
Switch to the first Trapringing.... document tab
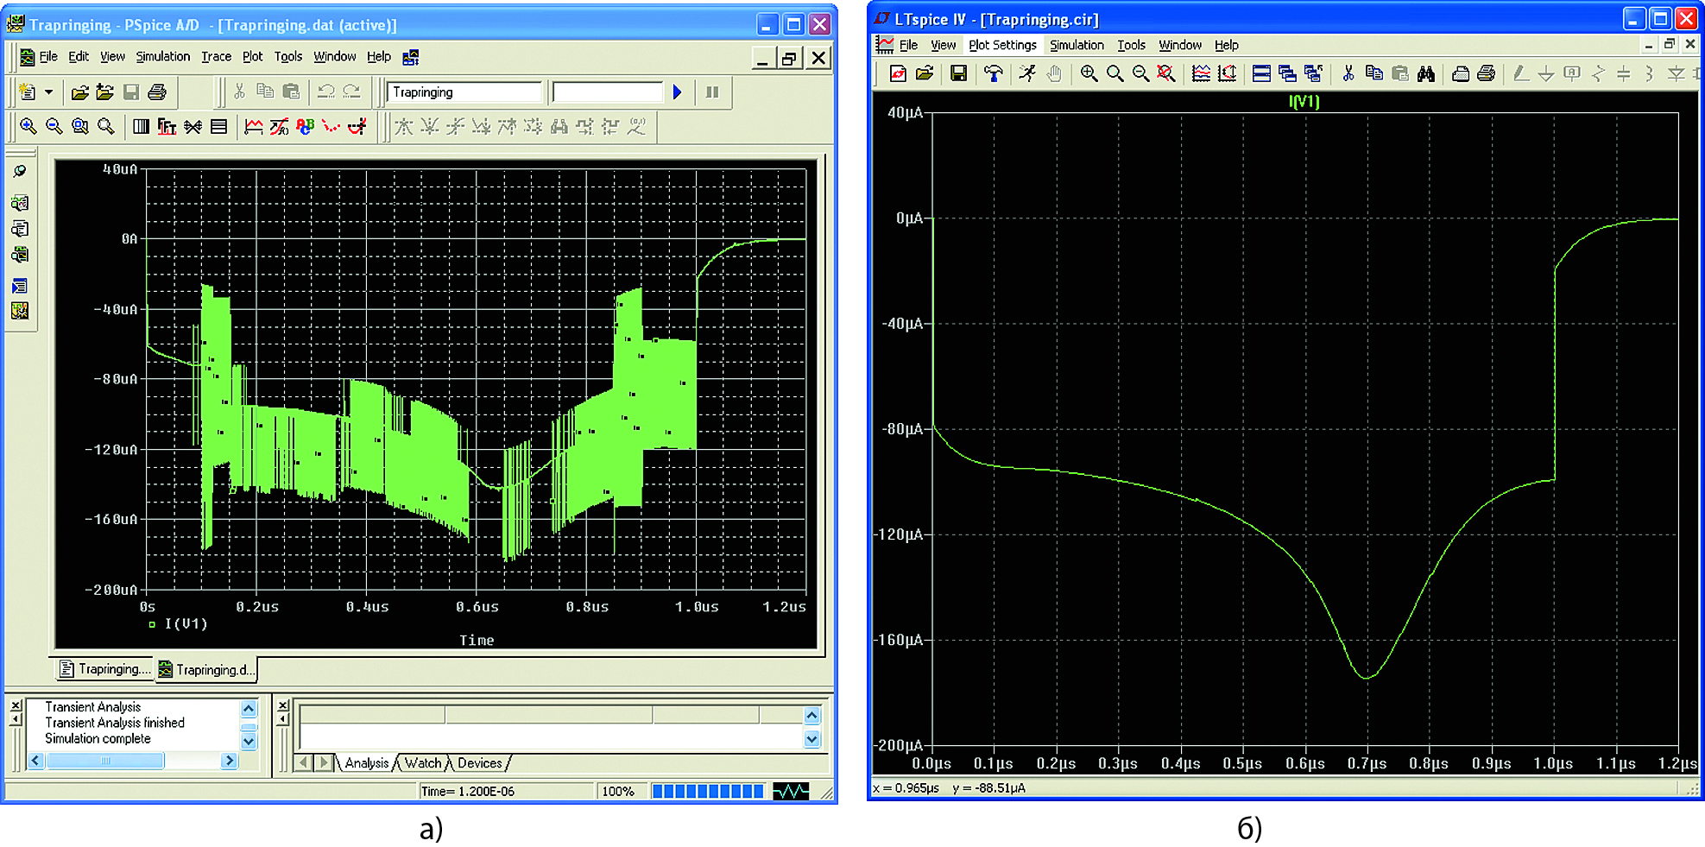[105, 669]
